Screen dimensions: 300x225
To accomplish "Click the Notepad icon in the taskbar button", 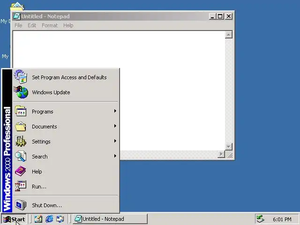I will pyautogui.click(x=78, y=219).
